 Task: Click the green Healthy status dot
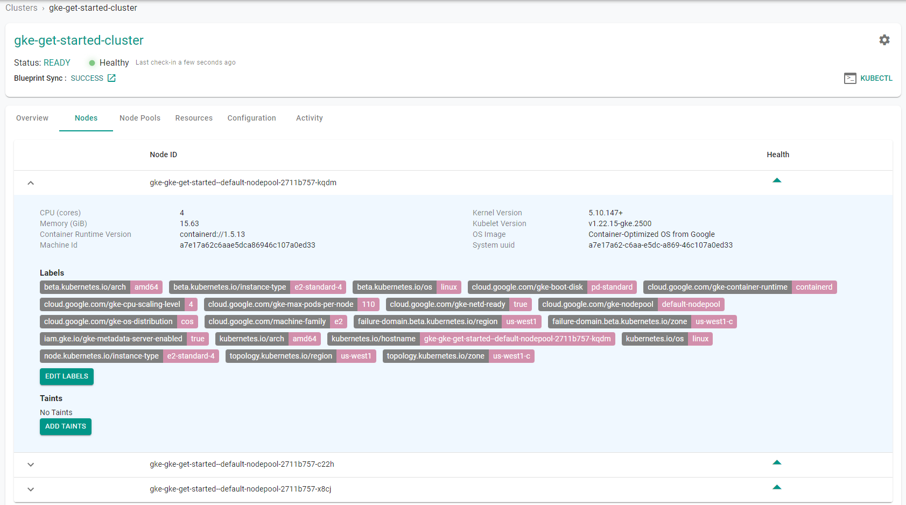[x=92, y=63]
